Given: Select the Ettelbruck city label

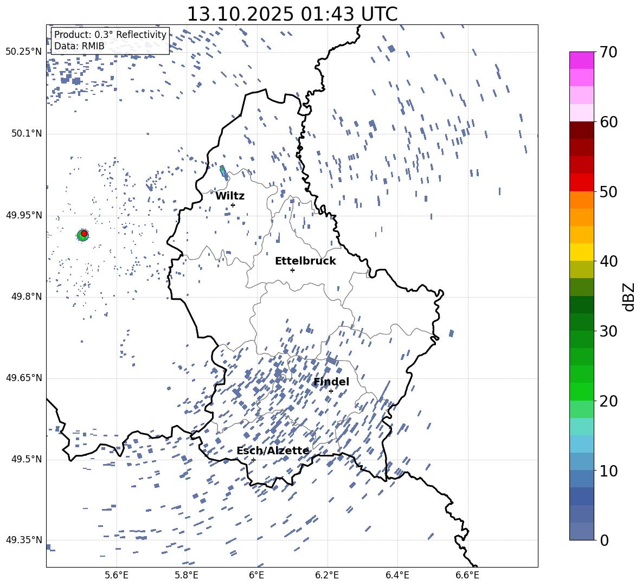Looking at the screenshot, I should pyautogui.click(x=305, y=261).
